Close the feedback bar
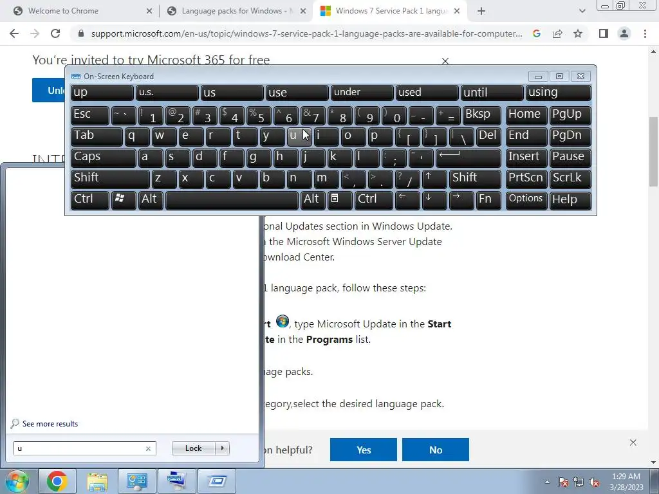 click(633, 443)
